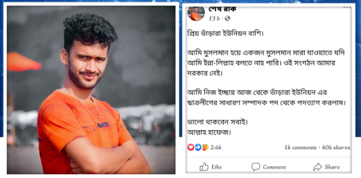Click the globe public audience icon
Image resolution: width=361 pixels, height=178 pixels.
[227, 18]
